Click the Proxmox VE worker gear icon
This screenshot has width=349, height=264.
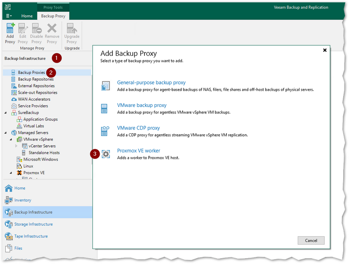(x=105, y=154)
